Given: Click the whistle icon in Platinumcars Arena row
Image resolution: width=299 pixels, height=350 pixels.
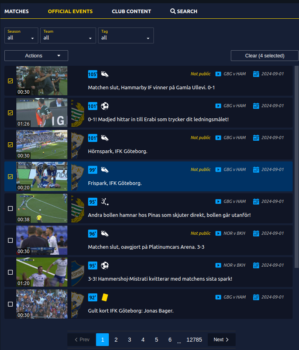Looking at the screenshot, I should tap(105, 234).
